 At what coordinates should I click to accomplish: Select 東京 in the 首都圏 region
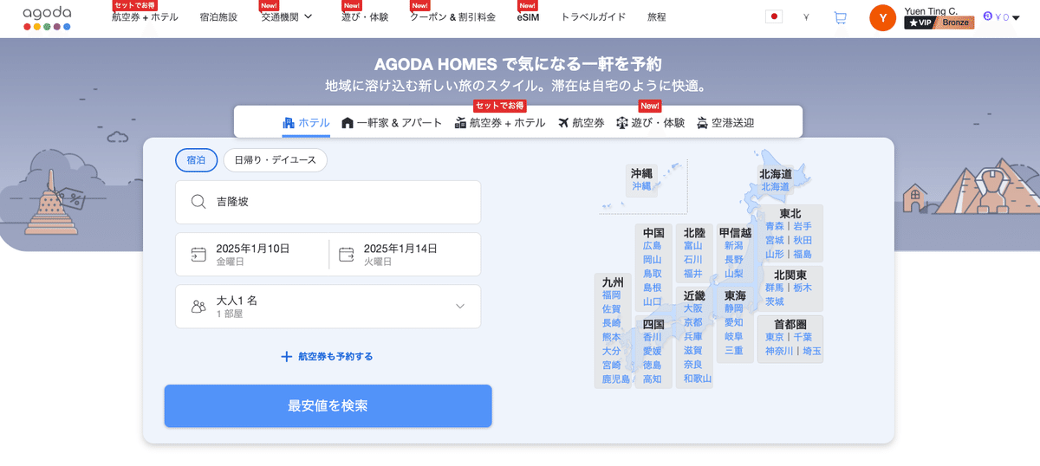(x=775, y=337)
